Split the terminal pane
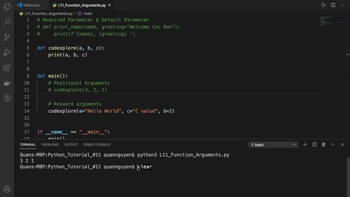Viewport: 350px width, 197px height. (314, 144)
